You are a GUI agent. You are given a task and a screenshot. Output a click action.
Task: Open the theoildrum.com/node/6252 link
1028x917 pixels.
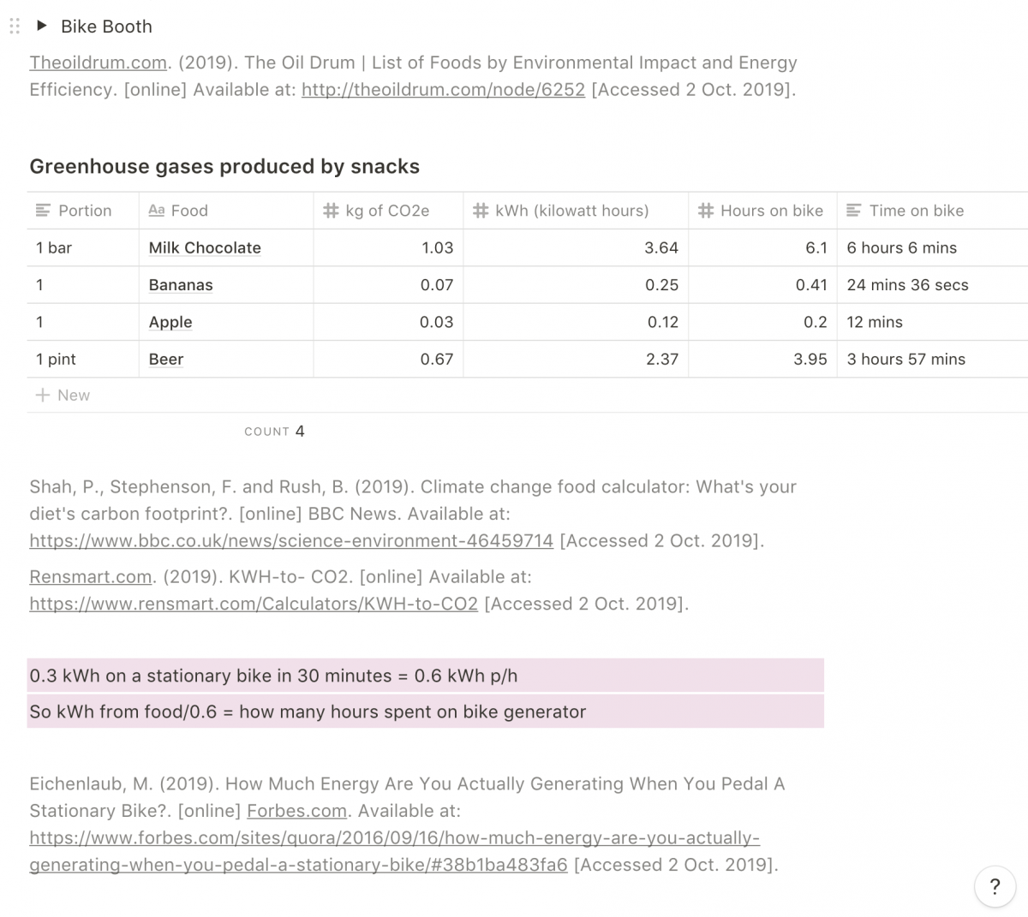[443, 90]
